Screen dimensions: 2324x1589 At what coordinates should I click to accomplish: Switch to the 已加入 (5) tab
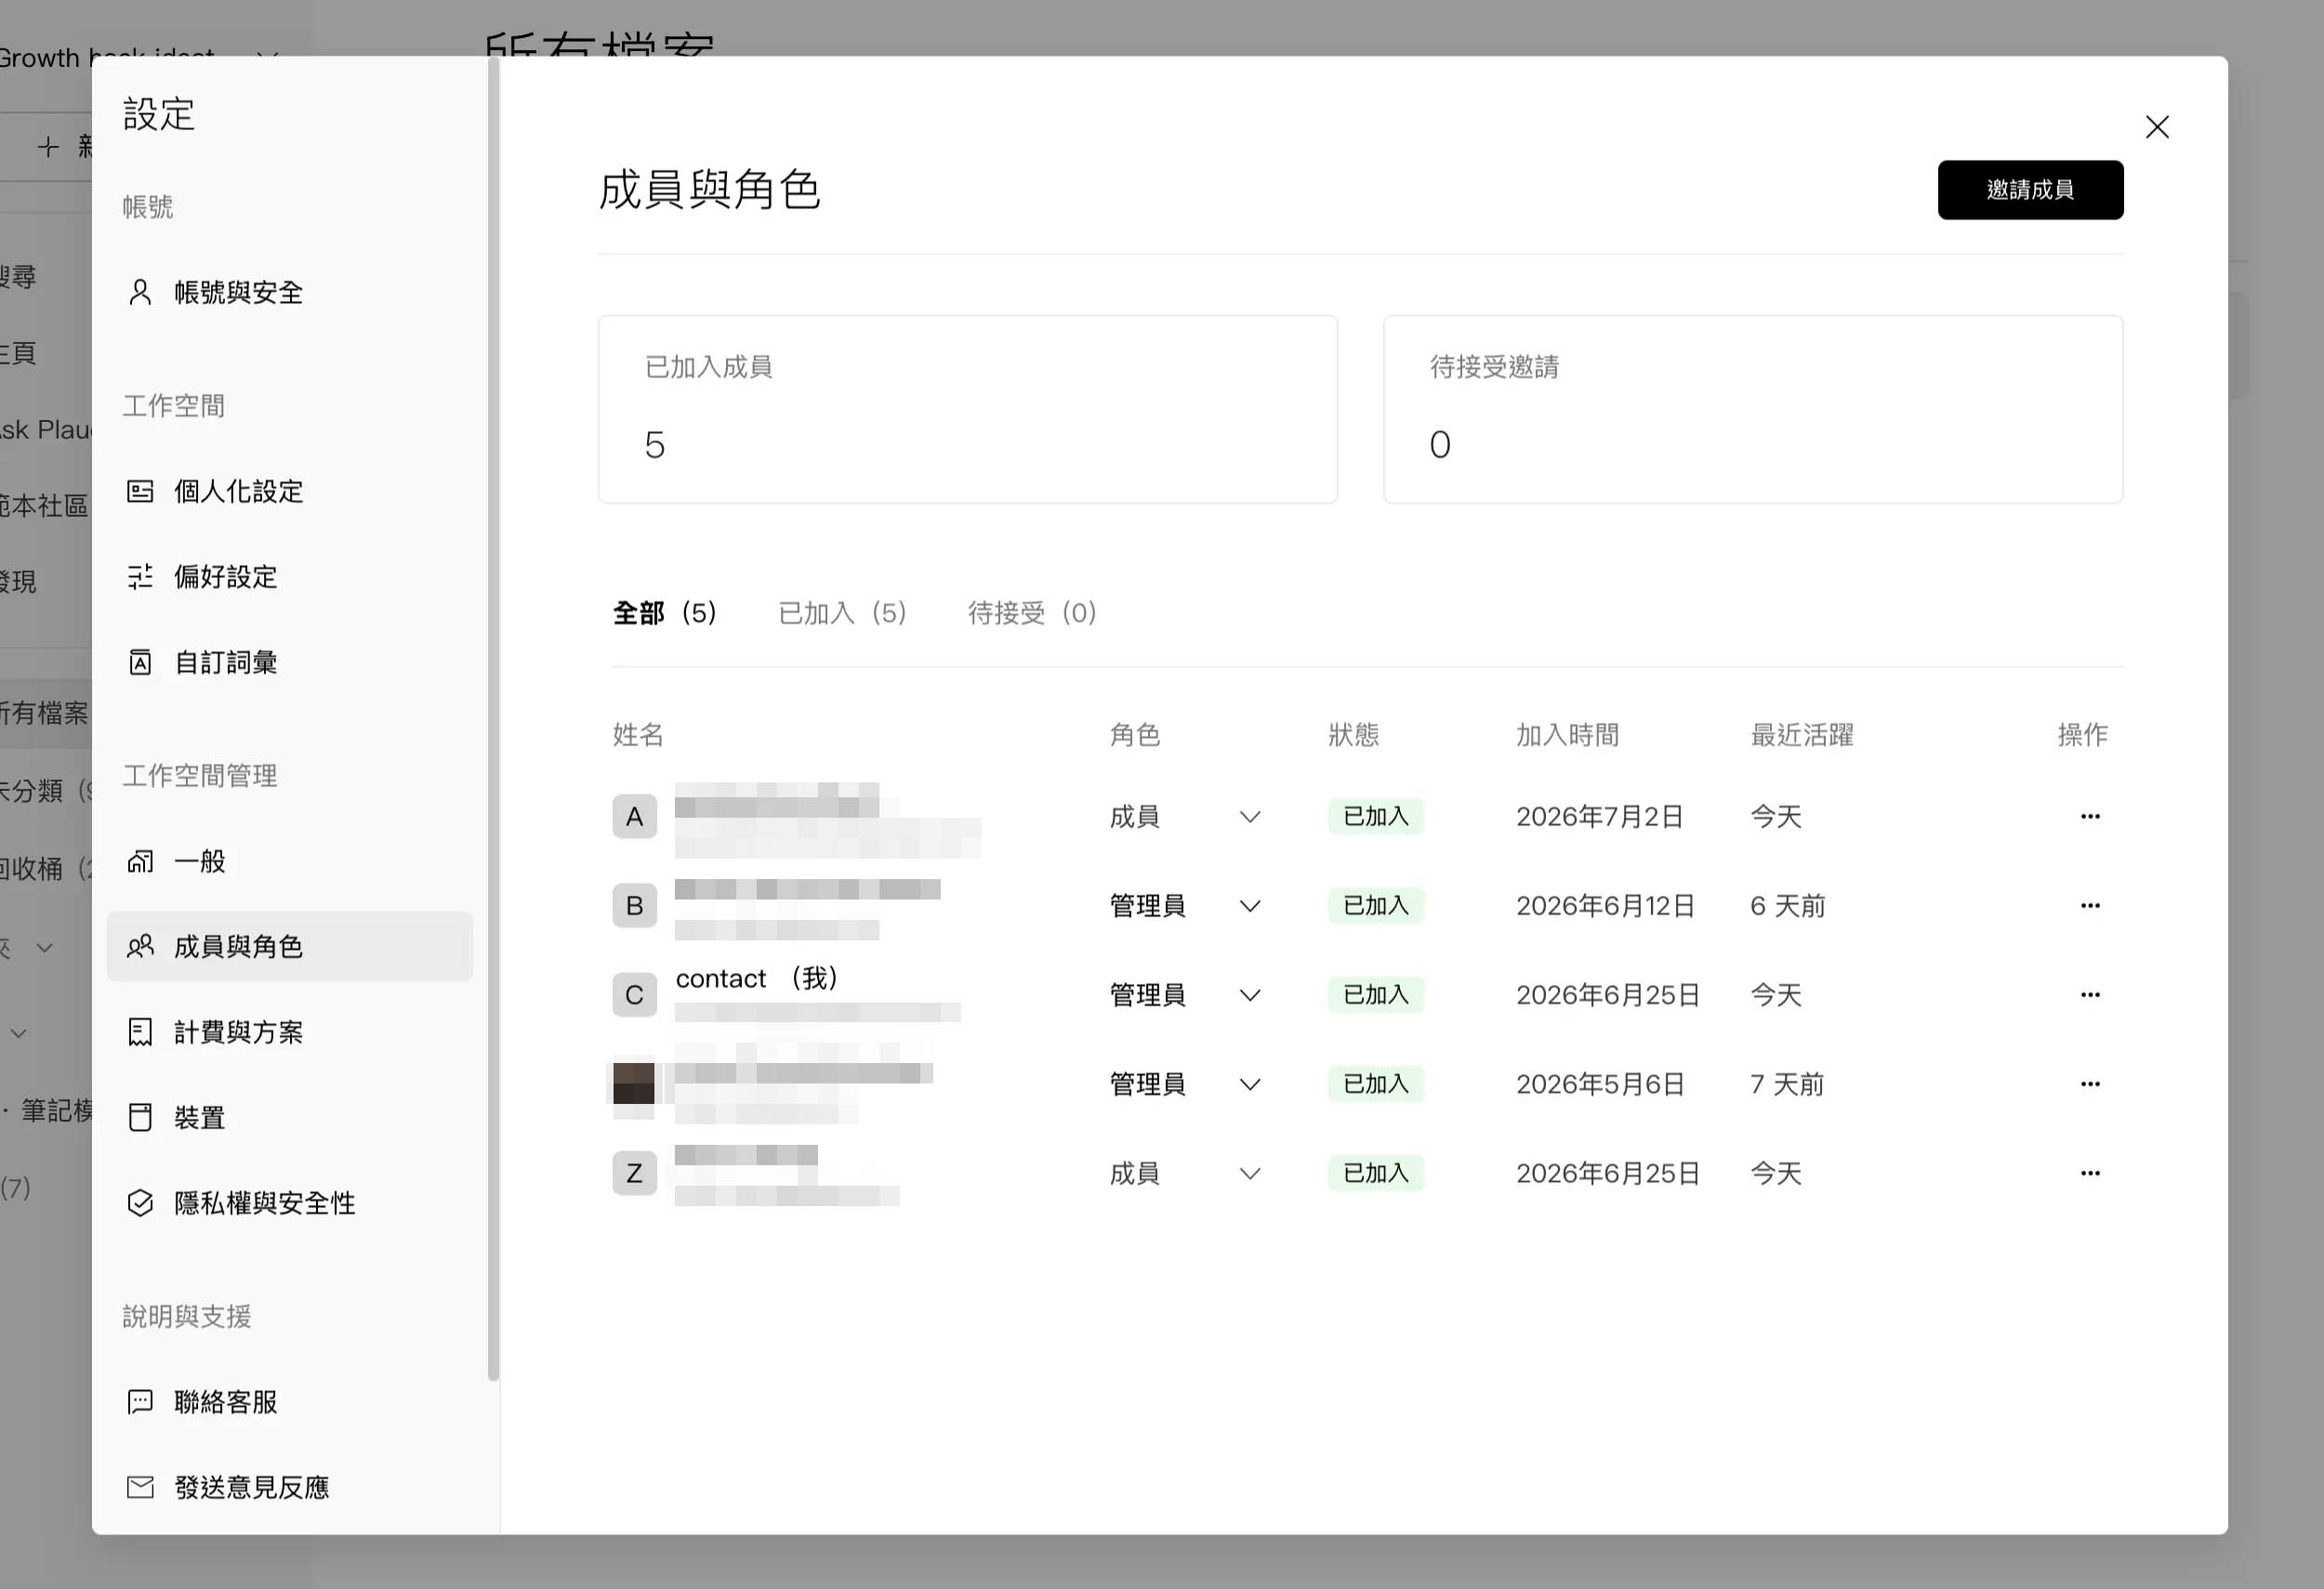(842, 612)
